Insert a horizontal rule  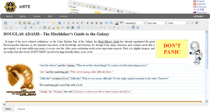(x=31, y=28)
